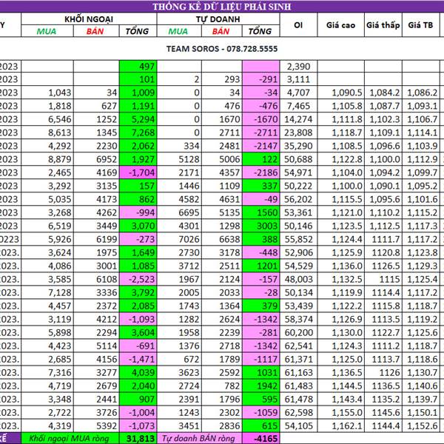
Task: Select the KHỐI NGOẠI MUA cell 5,898
Action: pos(47,332)
